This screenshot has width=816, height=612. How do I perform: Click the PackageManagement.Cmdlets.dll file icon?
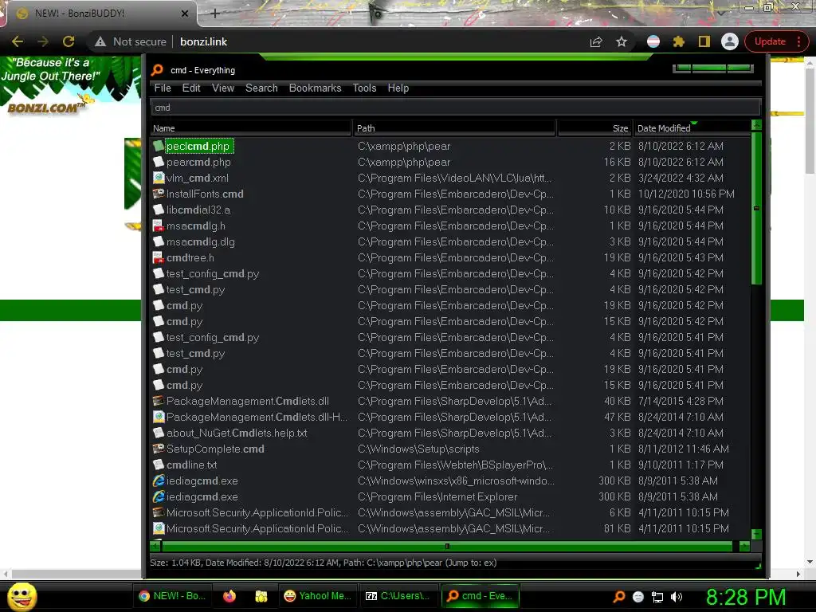[159, 402]
